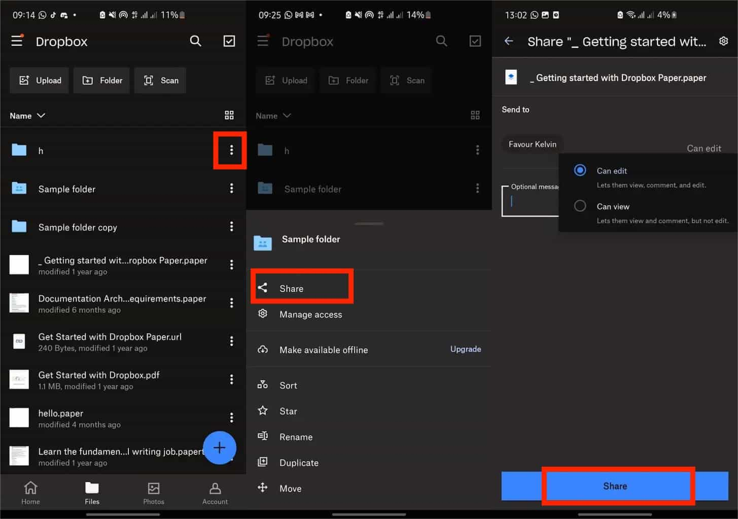Viewport: 738px width, 519px height.
Task: Switch to Photos tab in bottom navigation
Action: point(154,493)
